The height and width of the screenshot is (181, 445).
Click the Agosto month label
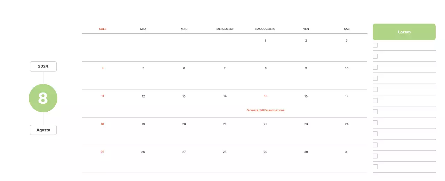[x=43, y=130]
